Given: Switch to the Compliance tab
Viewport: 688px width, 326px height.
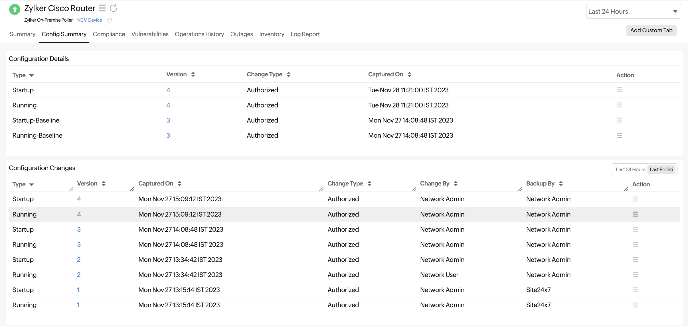Looking at the screenshot, I should (109, 34).
